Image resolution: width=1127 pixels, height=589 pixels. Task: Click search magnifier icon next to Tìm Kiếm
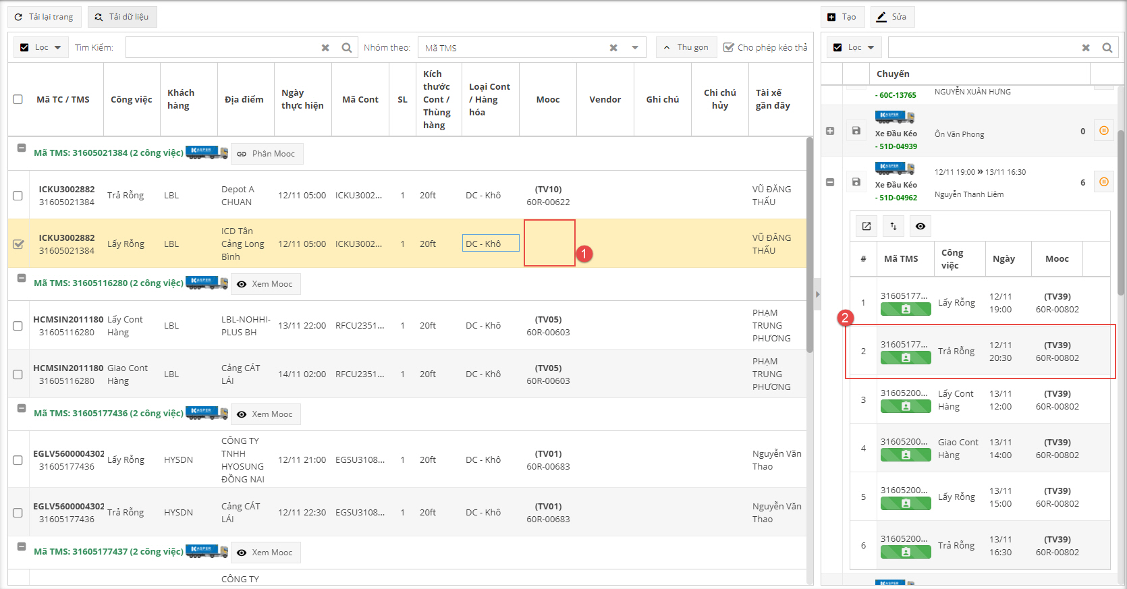point(346,48)
